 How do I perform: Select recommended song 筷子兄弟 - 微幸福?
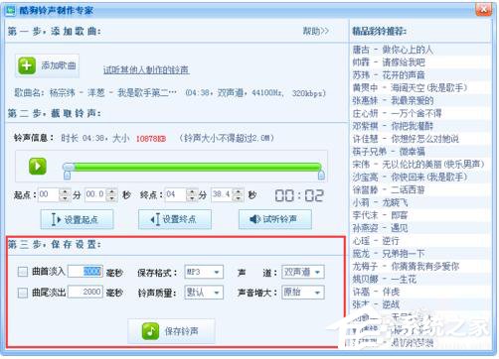389,152
